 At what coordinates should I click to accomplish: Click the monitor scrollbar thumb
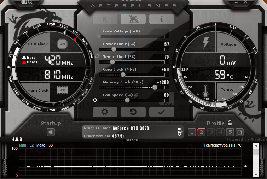256,151
